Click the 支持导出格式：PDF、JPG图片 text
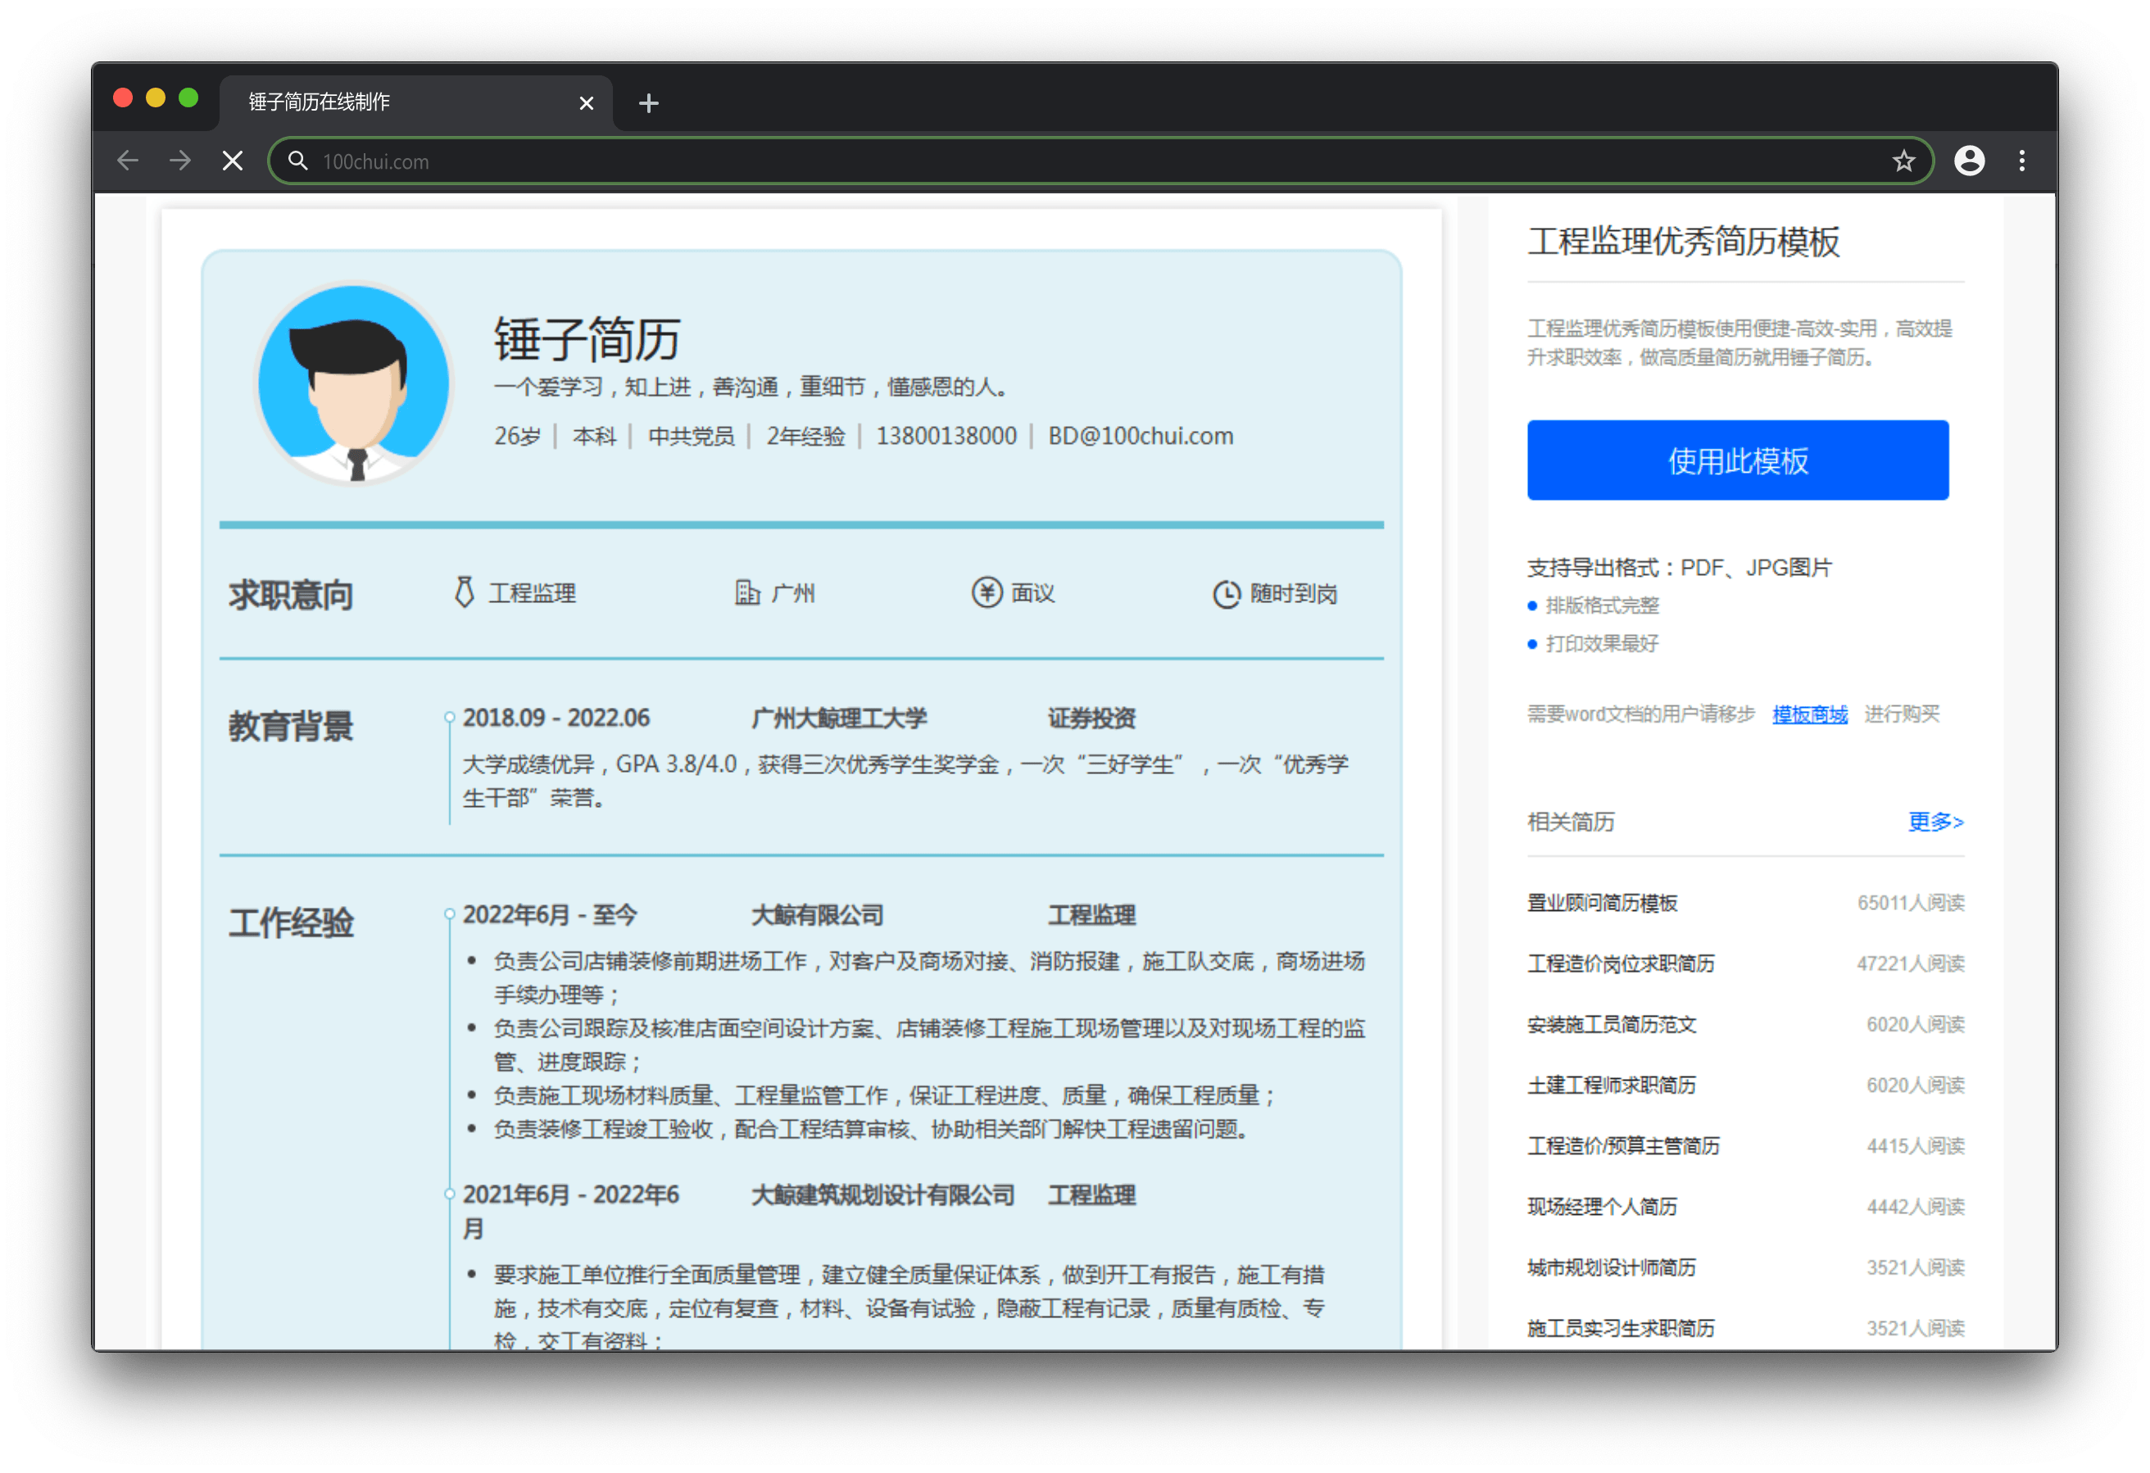Image resolution: width=2150 pixels, height=1473 pixels. pos(1679,567)
